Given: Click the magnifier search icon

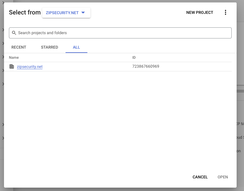Looking at the screenshot, I should pos(14,33).
